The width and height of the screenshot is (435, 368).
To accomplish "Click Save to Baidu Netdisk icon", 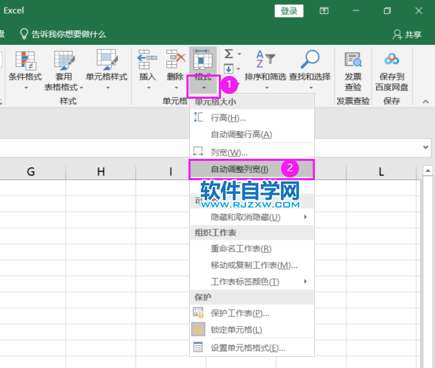I will click(x=391, y=59).
